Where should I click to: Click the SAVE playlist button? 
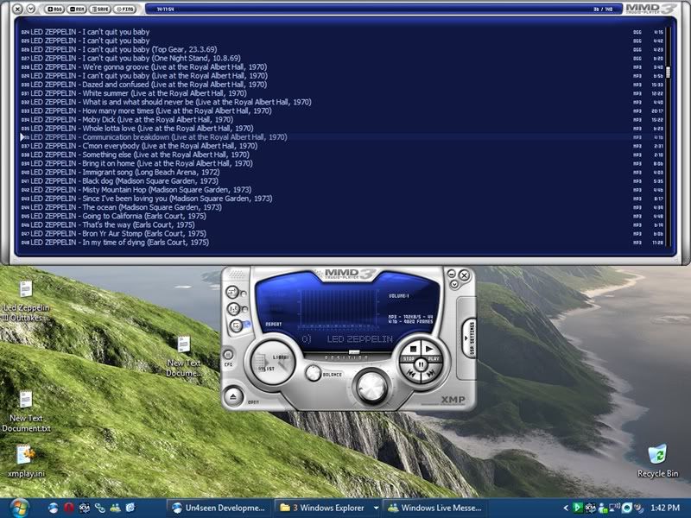coord(100,9)
